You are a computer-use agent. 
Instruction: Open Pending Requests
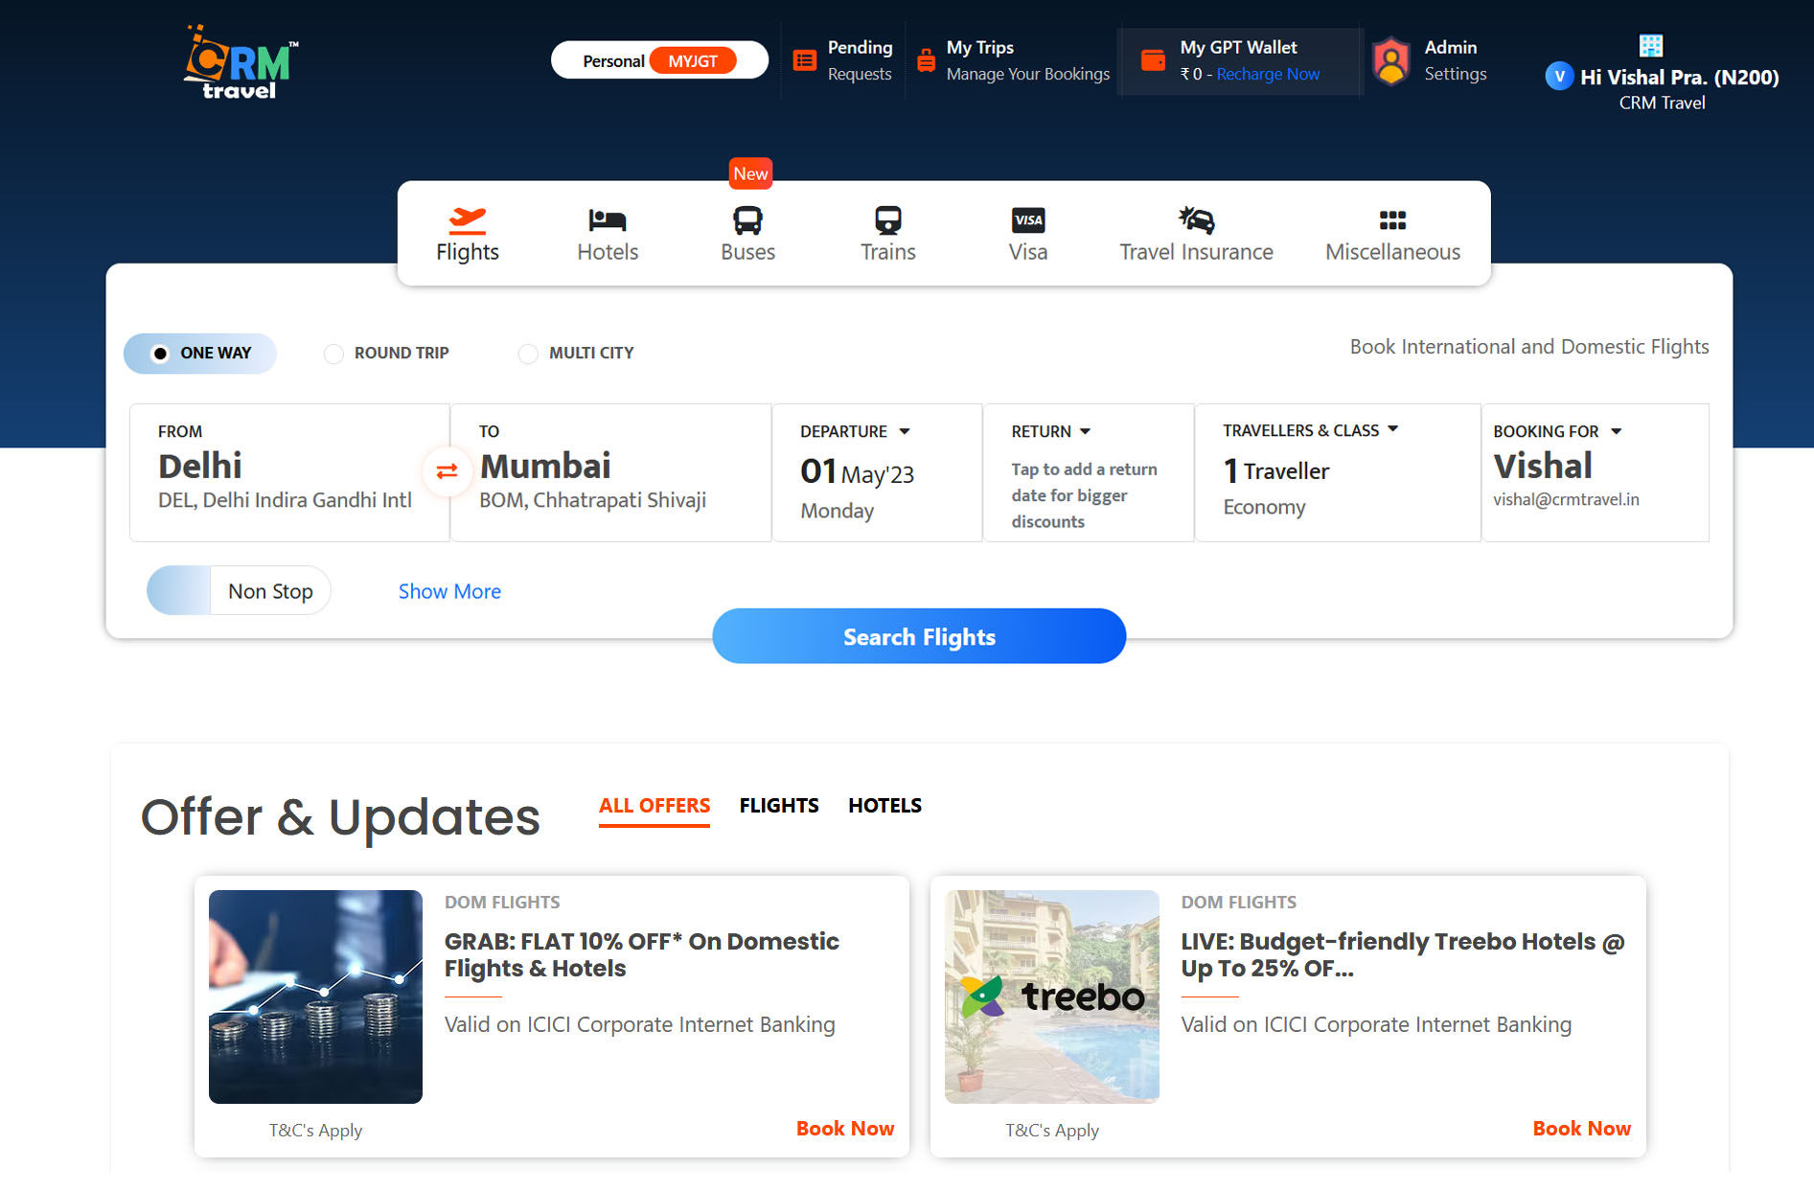(842, 59)
